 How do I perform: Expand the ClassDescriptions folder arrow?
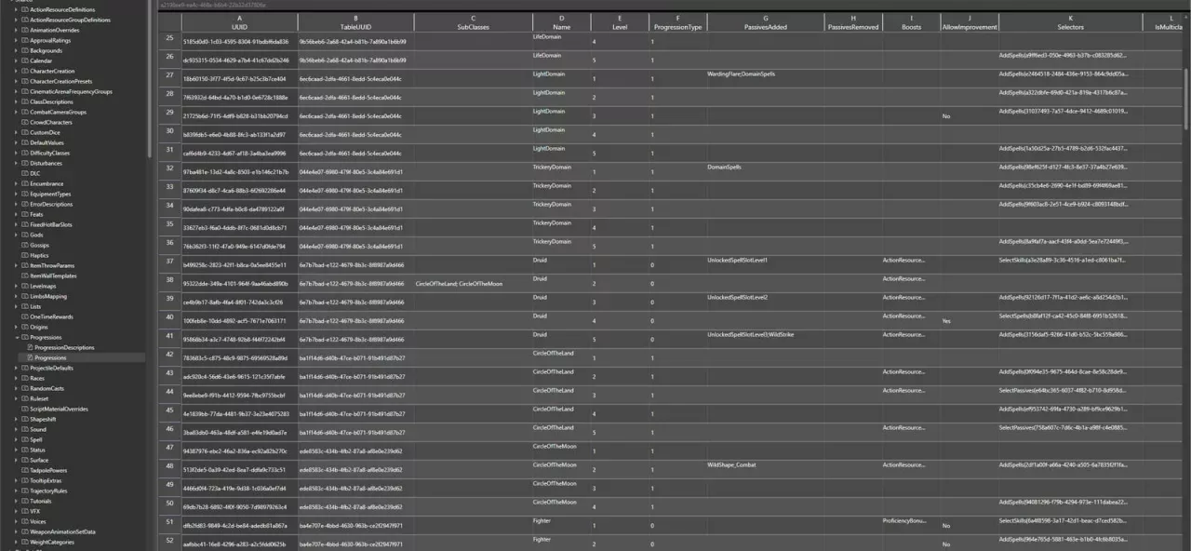pyautogui.click(x=16, y=101)
